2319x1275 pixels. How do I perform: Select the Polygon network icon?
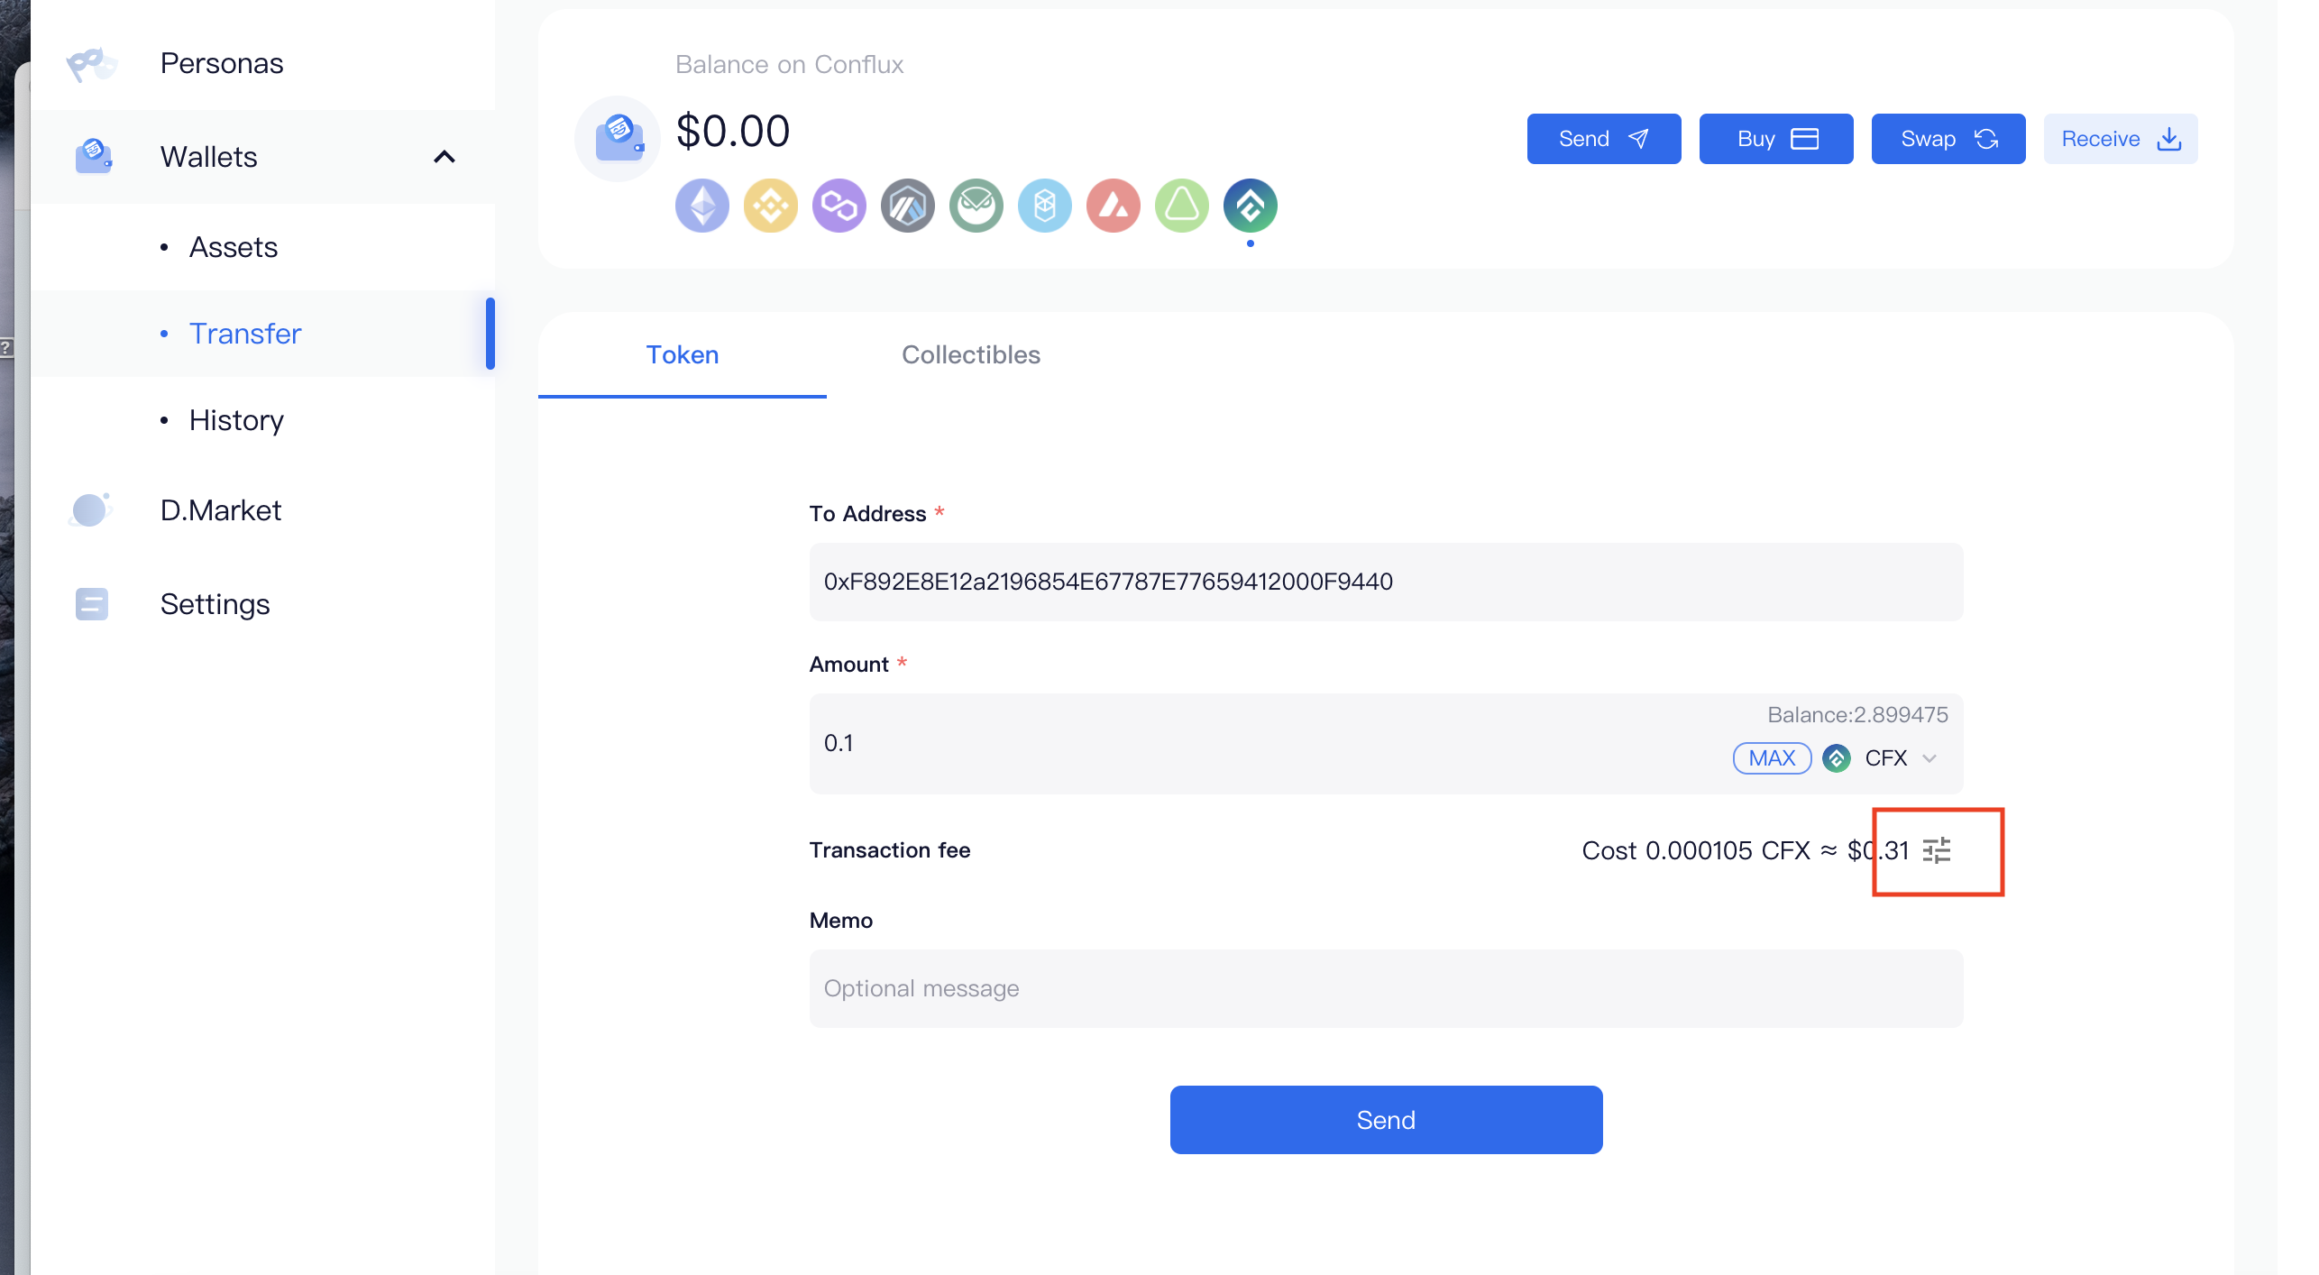[839, 206]
